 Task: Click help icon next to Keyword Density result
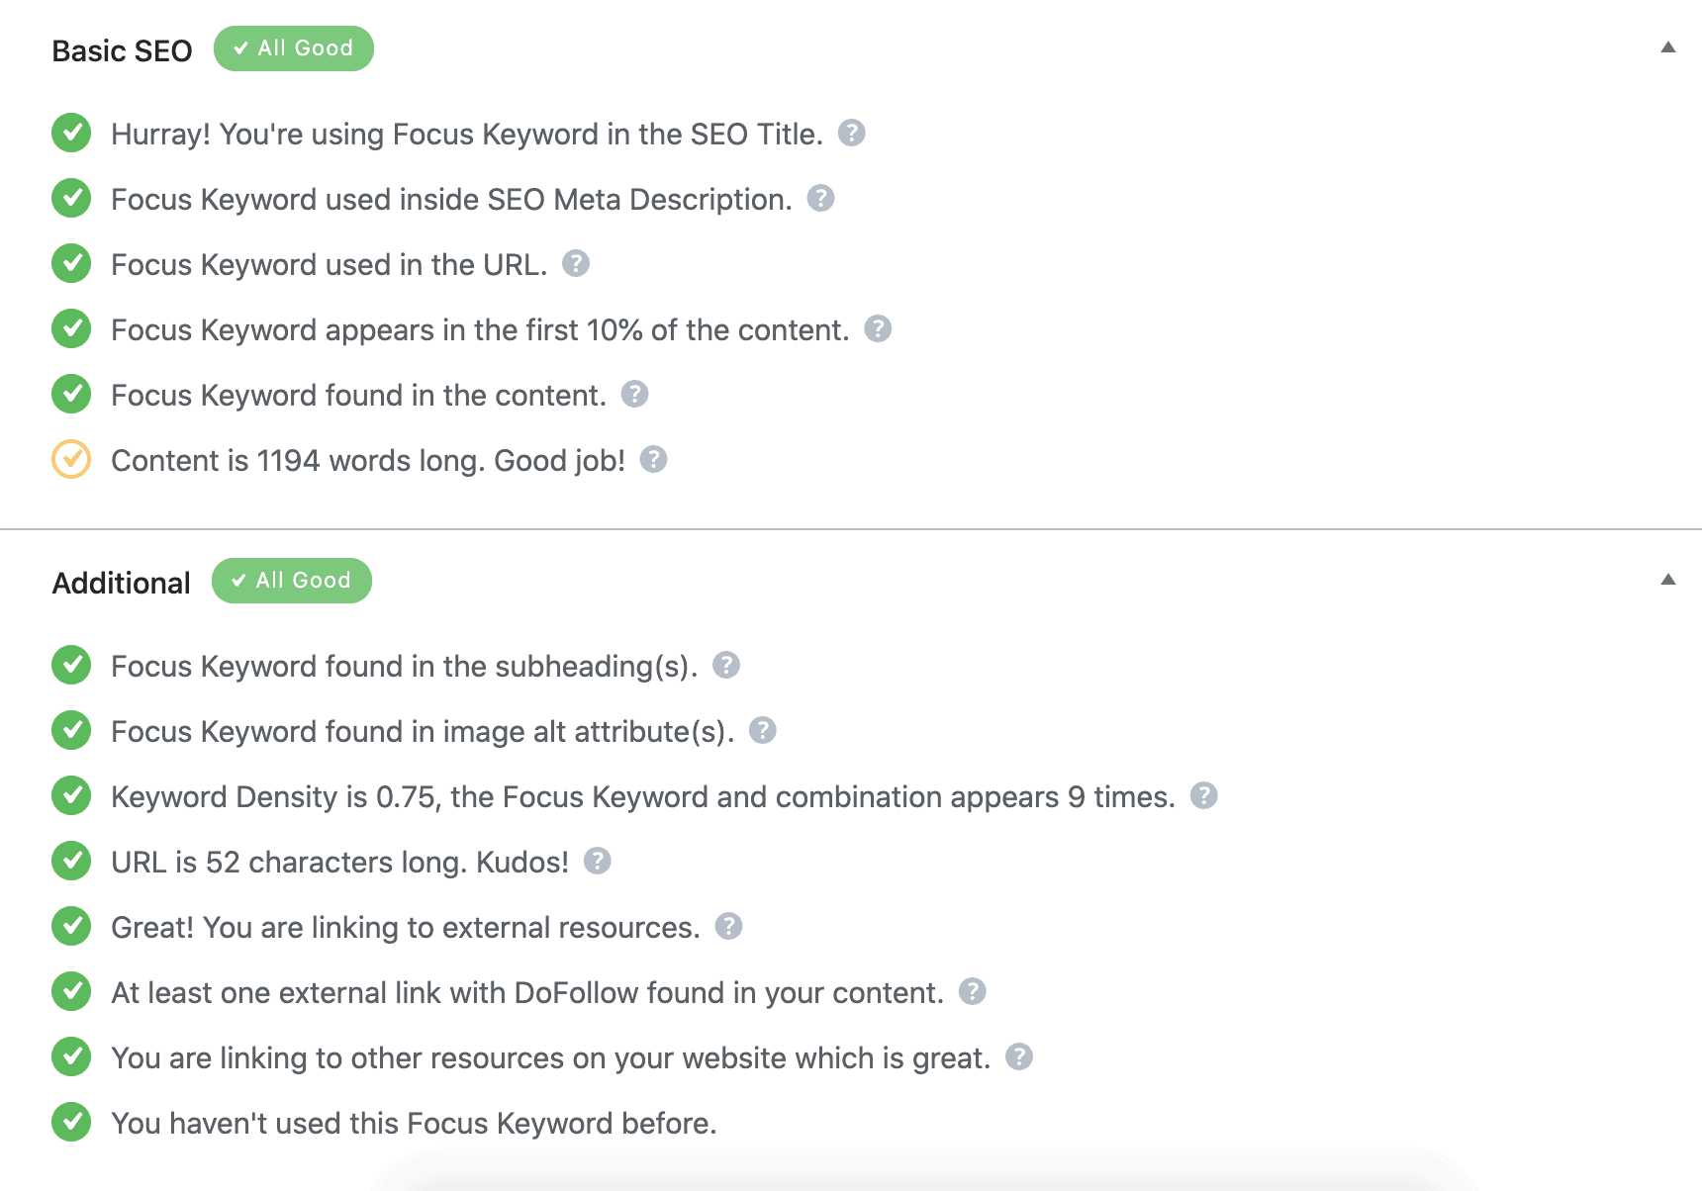tap(1205, 796)
